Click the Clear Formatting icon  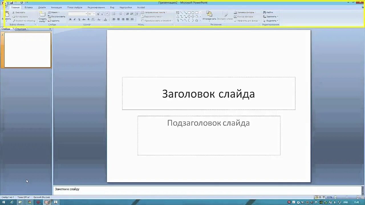click(x=108, y=14)
